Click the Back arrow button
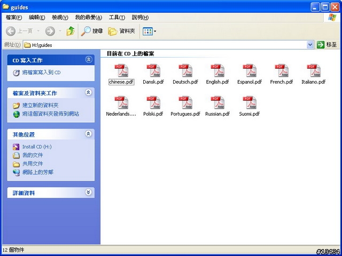 tap(11, 31)
